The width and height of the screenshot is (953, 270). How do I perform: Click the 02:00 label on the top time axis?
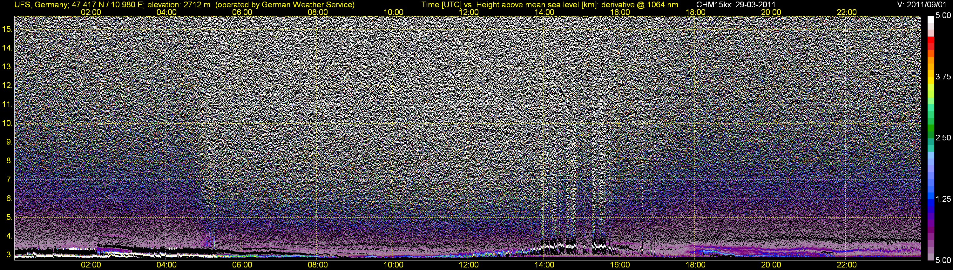tap(91, 12)
